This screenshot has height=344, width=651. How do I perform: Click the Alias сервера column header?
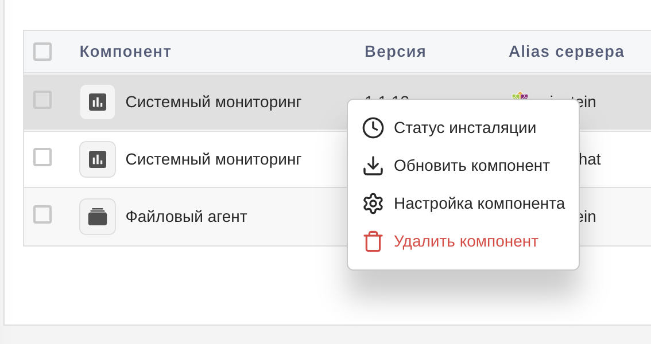click(x=566, y=51)
